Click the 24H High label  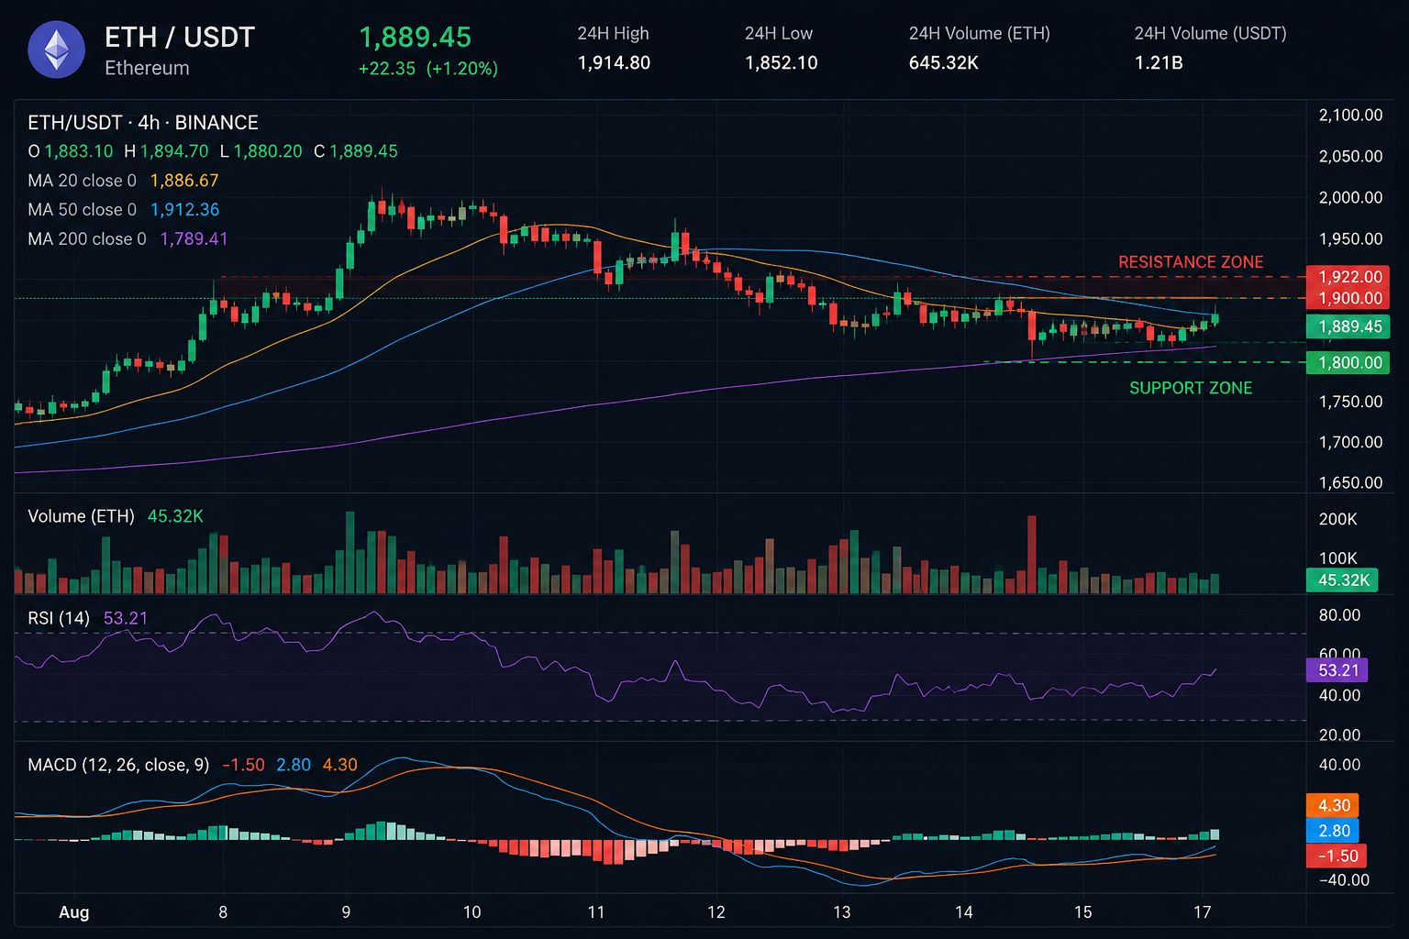click(x=613, y=33)
